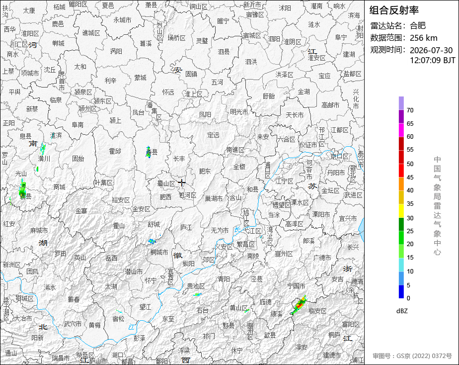Click the black cross Hefei radar marker

pos(182,183)
